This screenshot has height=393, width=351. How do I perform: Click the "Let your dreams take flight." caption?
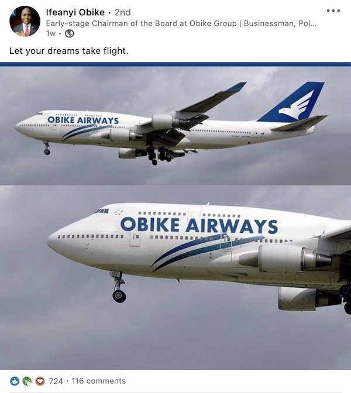[x=68, y=51]
